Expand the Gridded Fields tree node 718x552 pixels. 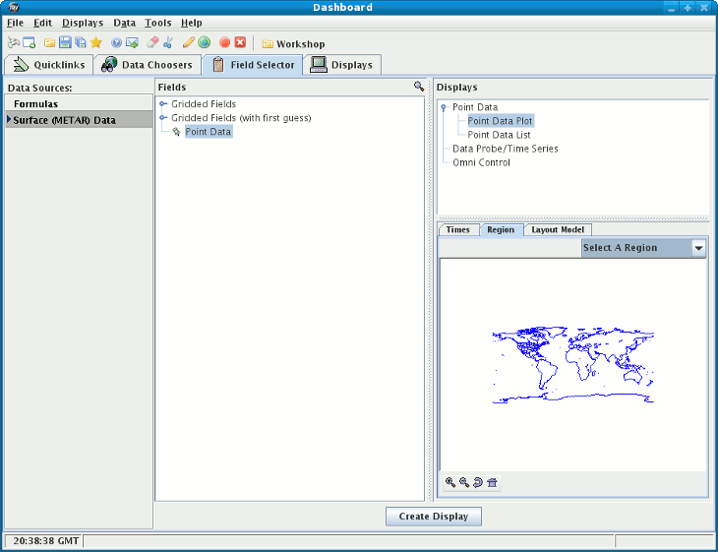(x=163, y=104)
